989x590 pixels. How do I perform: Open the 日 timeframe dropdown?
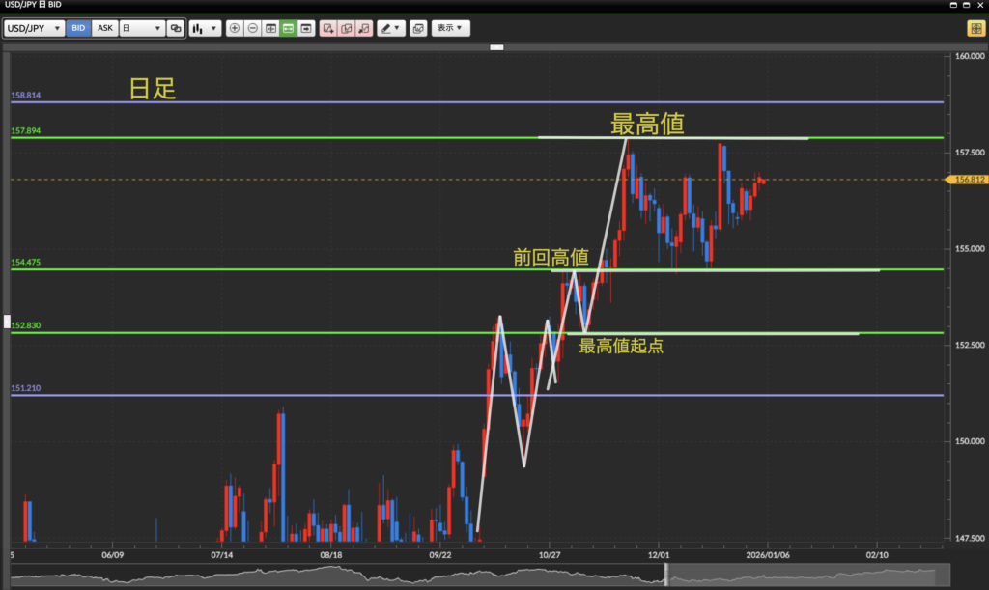click(x=140, y=29)
